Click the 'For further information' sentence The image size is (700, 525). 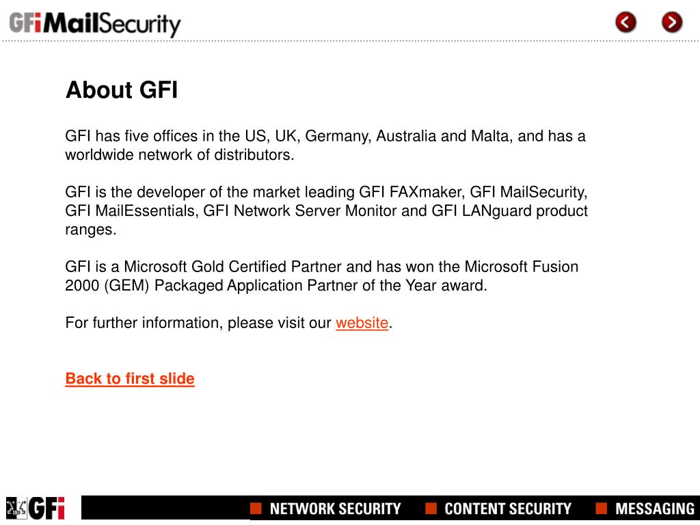pyautogui.click(x=198, y=323)
